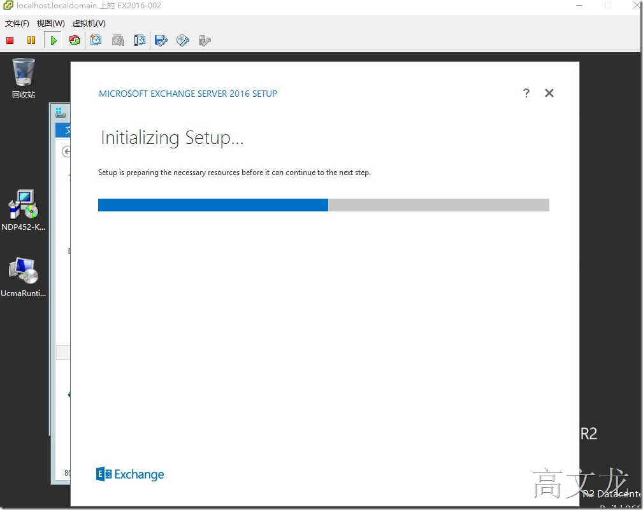Select the UcmaRunti... installer desktop icon
643x510 pixels.
(24, 277)
